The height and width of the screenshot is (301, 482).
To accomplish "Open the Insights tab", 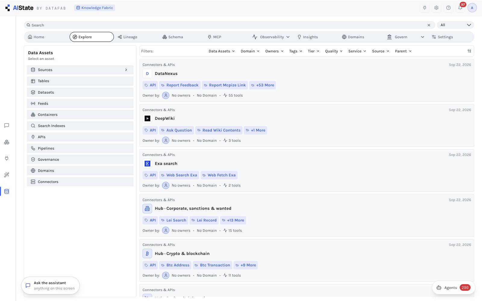I will pos(308,37).
